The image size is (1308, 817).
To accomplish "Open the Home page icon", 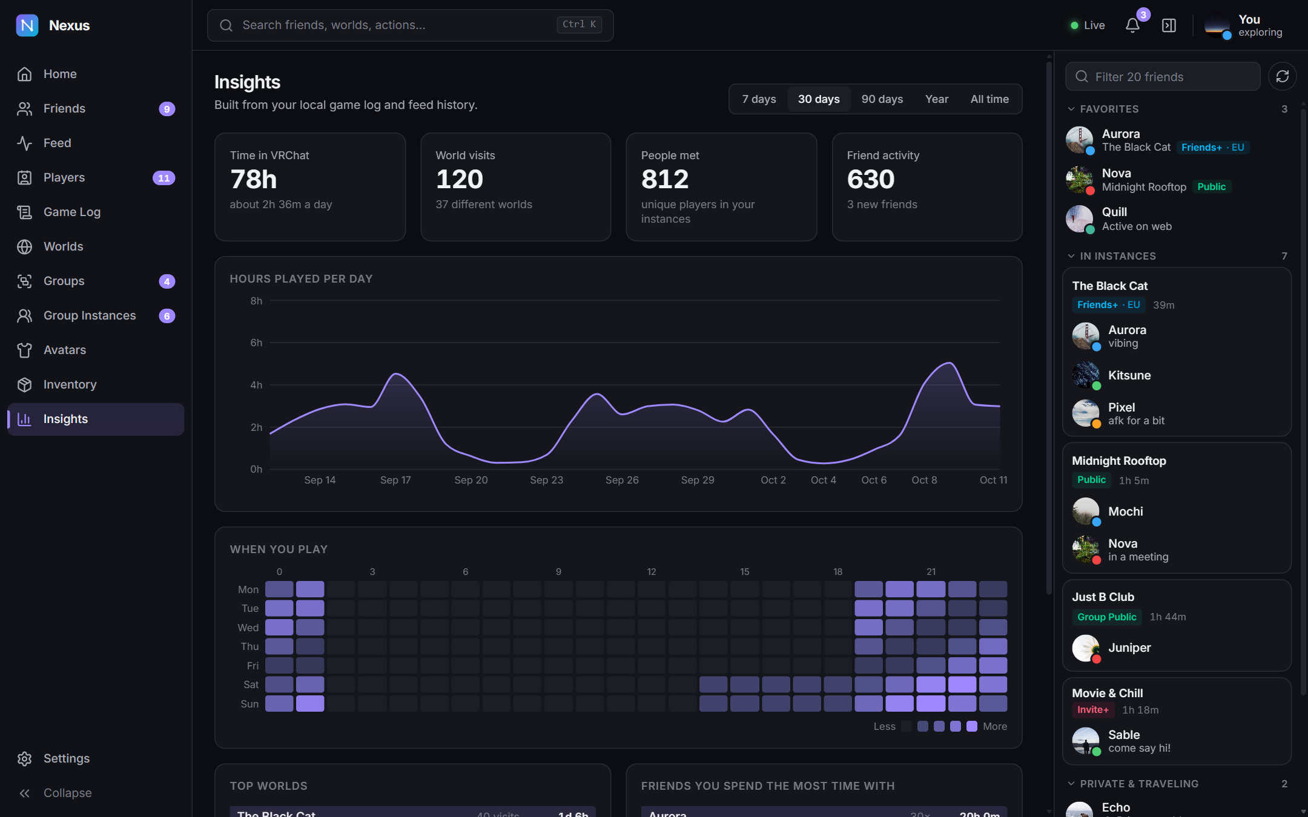I will click(24, 74).
